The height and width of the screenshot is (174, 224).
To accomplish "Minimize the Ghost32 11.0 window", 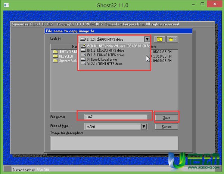I will coord(193,4).
